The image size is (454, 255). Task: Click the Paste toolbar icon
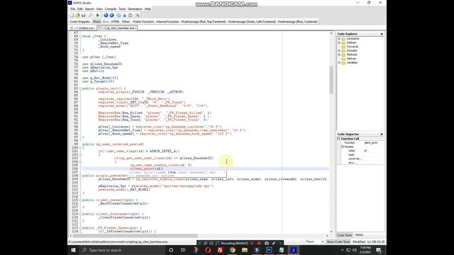[131, 16]
